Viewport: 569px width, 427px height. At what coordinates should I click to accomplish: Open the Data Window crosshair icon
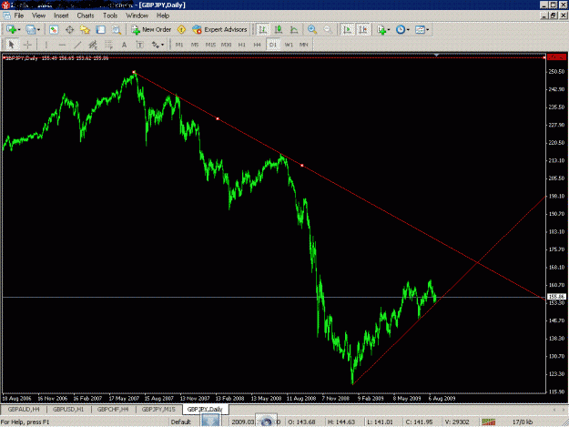point(69,29)
